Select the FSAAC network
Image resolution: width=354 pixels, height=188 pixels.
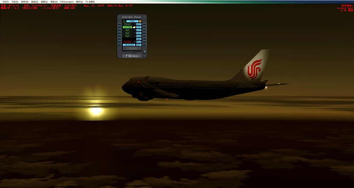127,24
